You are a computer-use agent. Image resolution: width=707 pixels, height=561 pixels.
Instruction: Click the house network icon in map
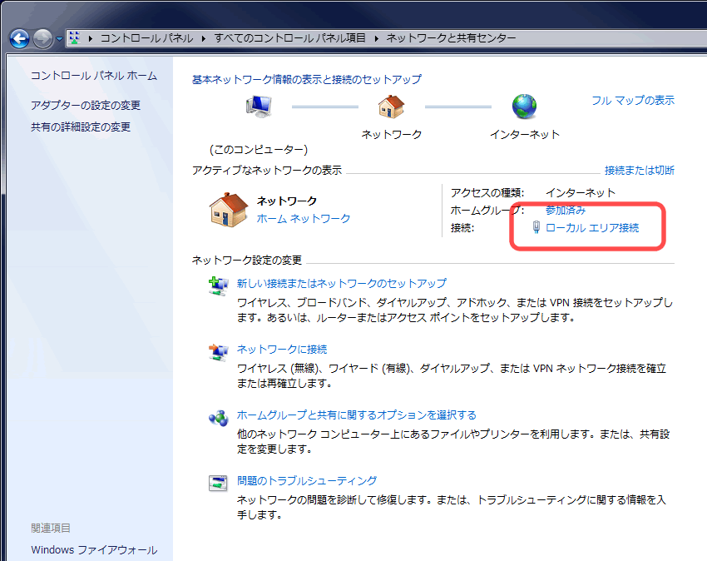click(x=391, y=107)
